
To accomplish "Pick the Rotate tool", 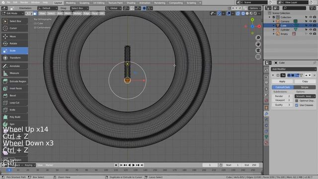I will pos(14,43).
